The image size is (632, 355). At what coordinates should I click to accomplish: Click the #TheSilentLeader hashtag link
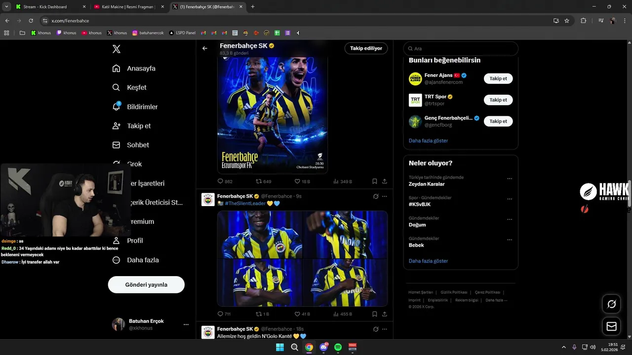pos(245,203)
